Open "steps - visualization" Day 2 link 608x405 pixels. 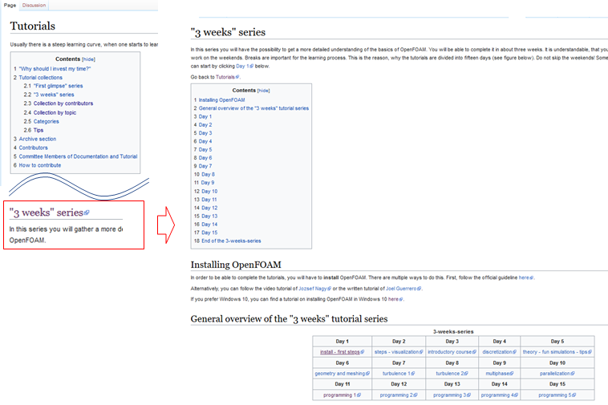pos(397,352)
